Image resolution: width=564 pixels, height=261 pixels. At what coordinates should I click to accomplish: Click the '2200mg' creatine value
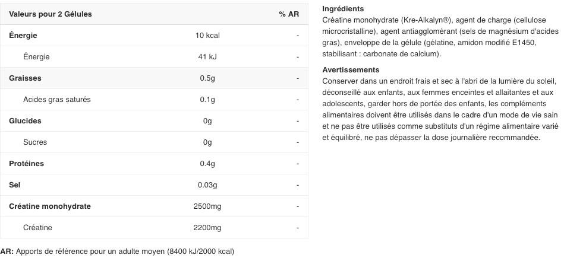pyautogui.click(x=207, y=228)
